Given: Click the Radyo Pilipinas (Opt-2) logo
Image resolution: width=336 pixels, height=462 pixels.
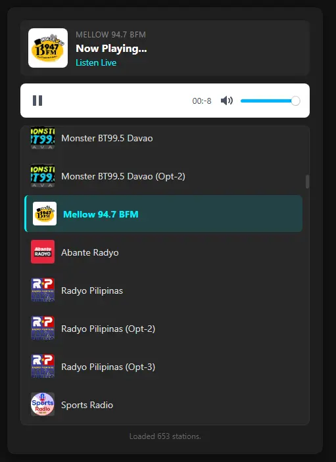Looking at the screenshot, I should (x=43, y=328).
